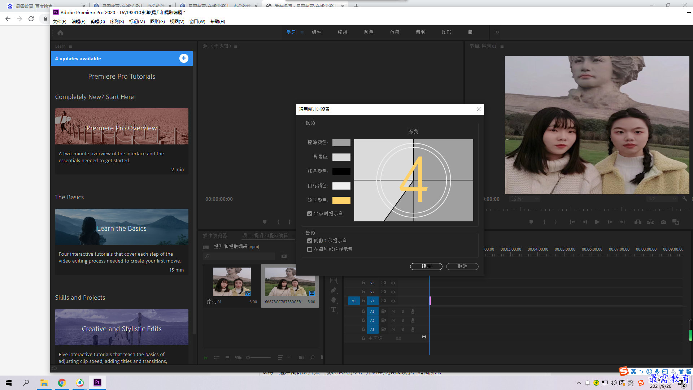Open the Premiere Pro Overview tutorial
Viewport: 693px width, 390px height.
[x=122, y=141]
